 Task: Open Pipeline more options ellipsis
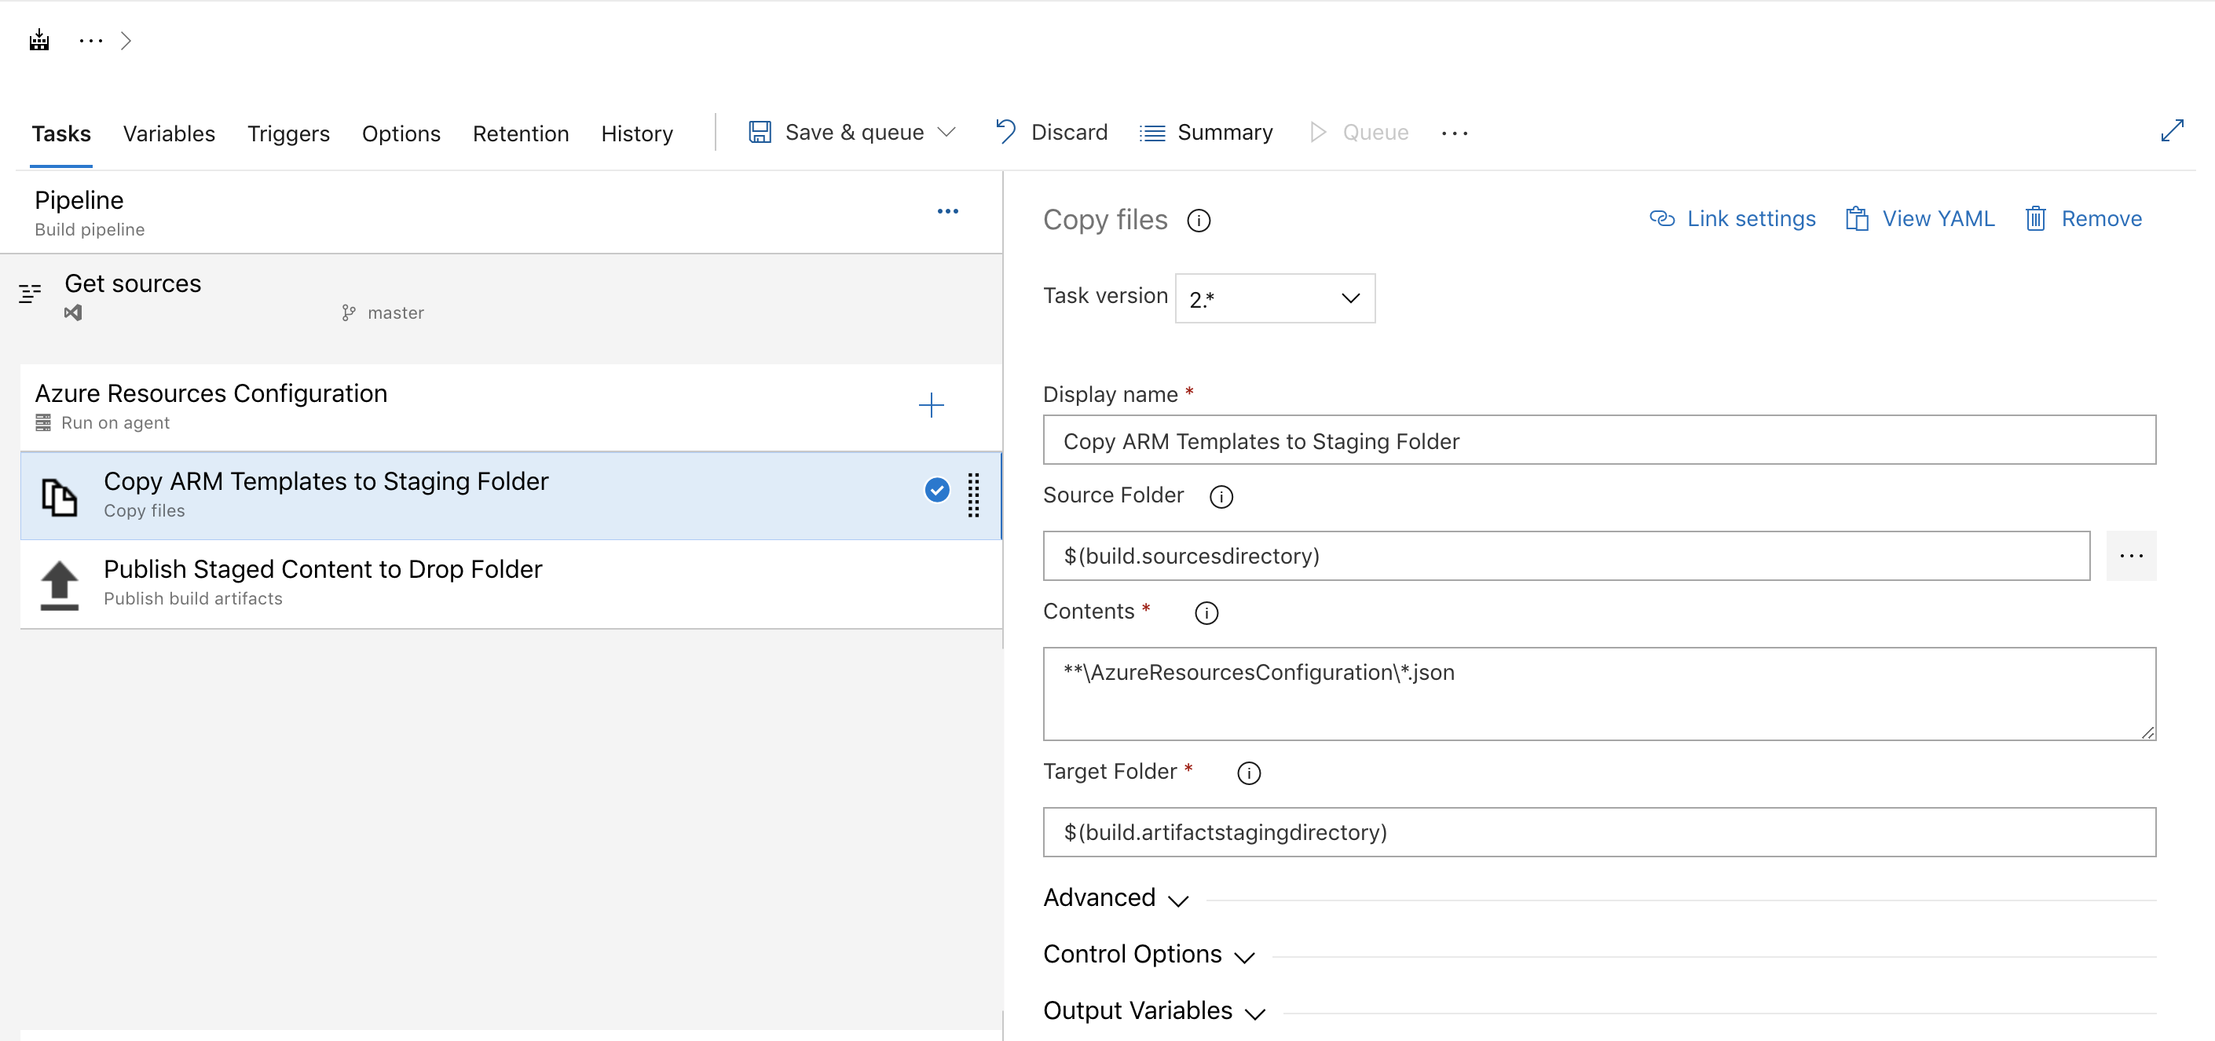(947, 211)
